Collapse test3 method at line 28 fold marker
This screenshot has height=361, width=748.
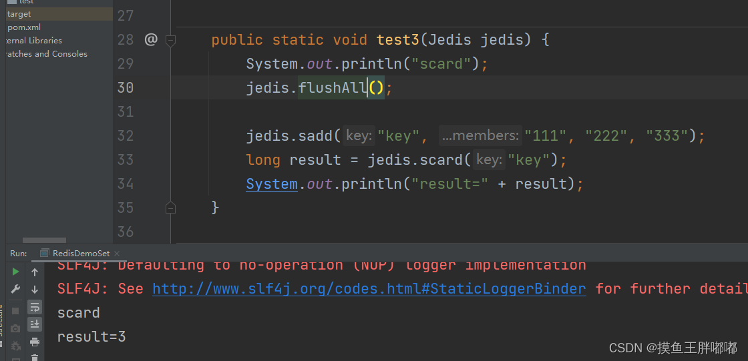coord(171,41)
